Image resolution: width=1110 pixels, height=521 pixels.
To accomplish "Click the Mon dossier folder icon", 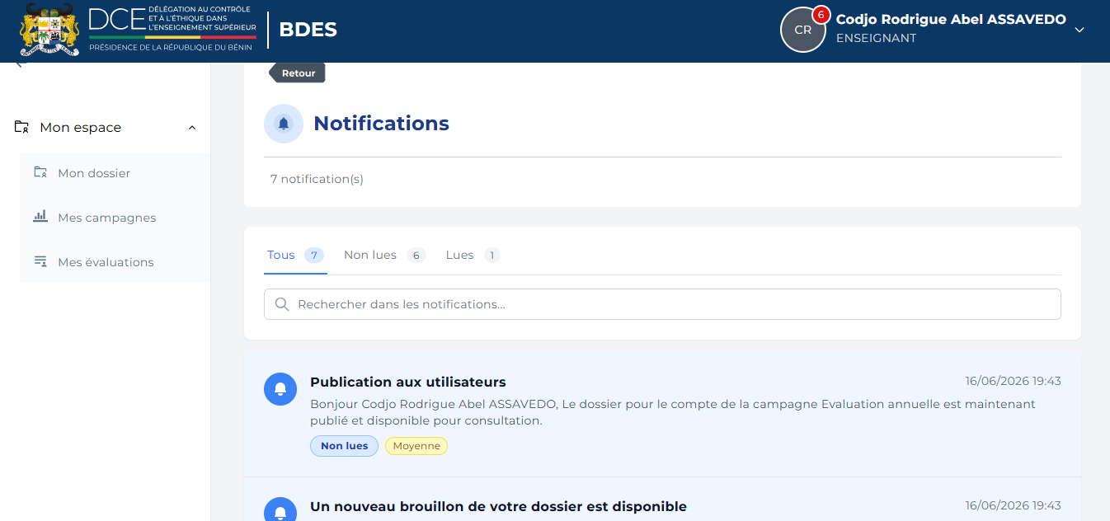I will pos(40,172).
